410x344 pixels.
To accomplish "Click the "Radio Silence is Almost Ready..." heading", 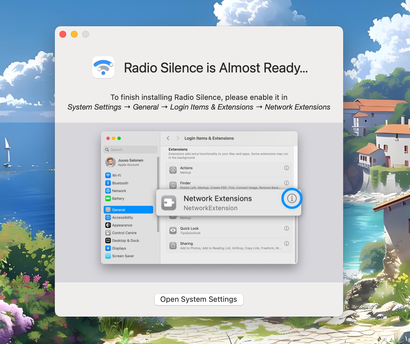I will [x=216, y=68].
